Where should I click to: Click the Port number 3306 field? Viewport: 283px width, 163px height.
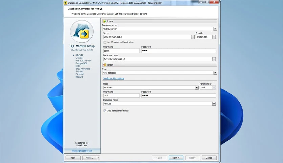(206, 88)
